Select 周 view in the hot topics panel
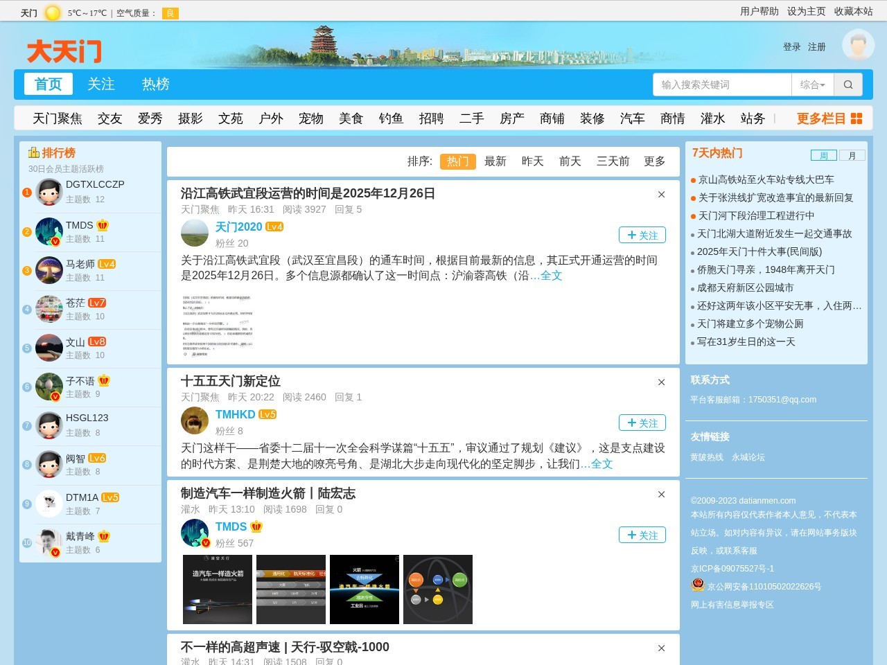 coord(824,155)
